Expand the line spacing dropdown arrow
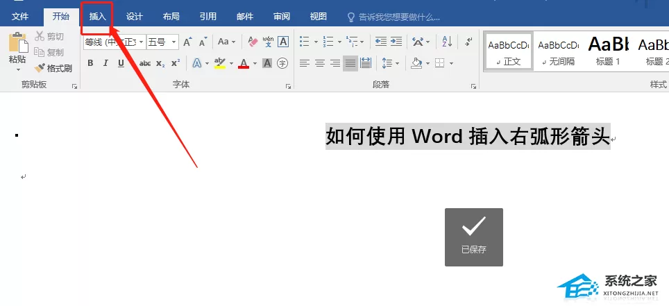This screenshot has height=306, width=669. (397, 64)
